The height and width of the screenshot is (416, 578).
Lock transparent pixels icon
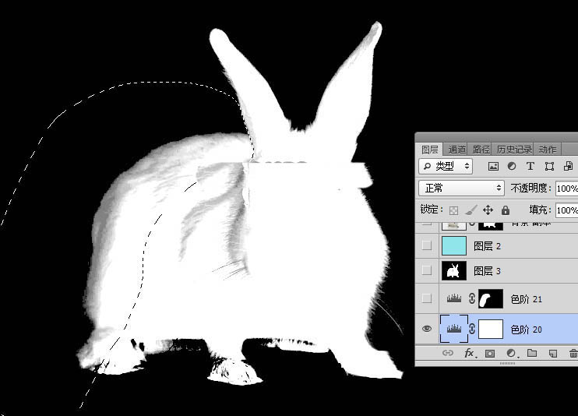click(x=453, y=210)
